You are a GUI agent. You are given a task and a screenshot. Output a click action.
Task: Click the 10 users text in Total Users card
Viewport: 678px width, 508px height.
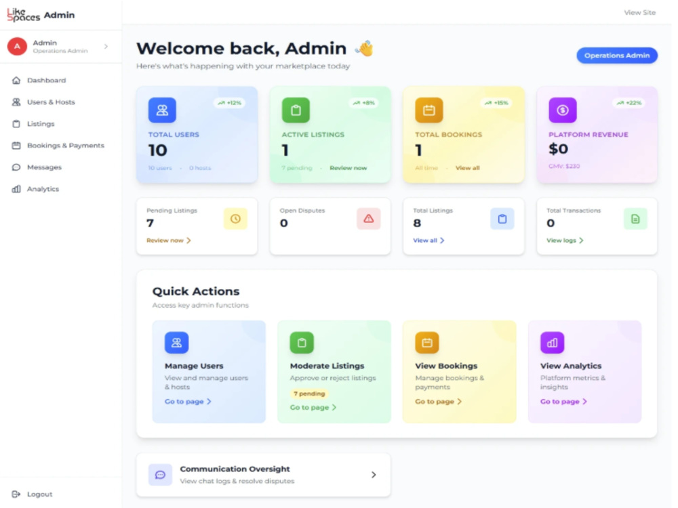tap(160, 168)
